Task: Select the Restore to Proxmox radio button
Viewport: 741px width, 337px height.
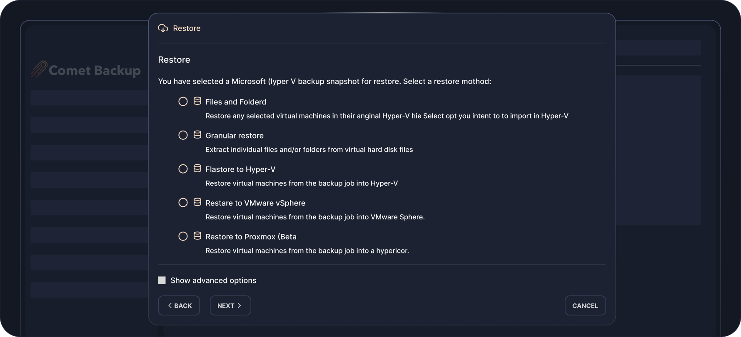Action: click(x=183, y=236)
